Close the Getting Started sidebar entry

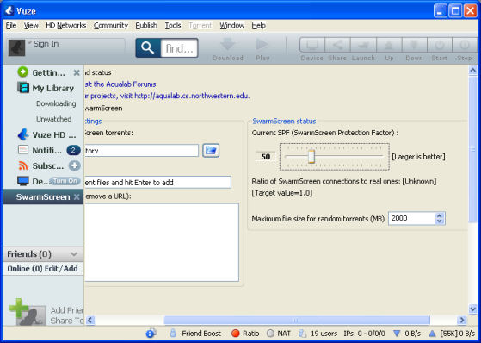[x=77, y=73]
